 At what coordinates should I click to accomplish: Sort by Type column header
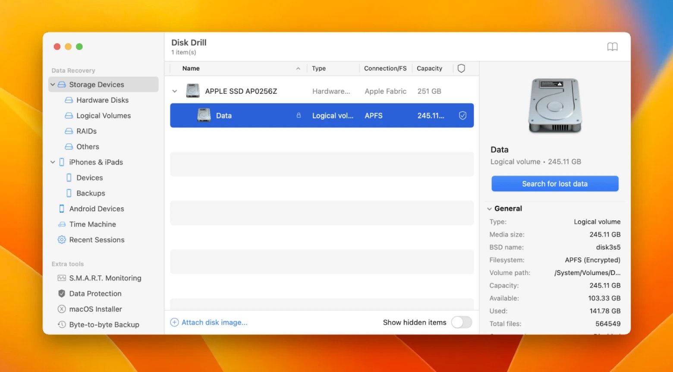319,69
